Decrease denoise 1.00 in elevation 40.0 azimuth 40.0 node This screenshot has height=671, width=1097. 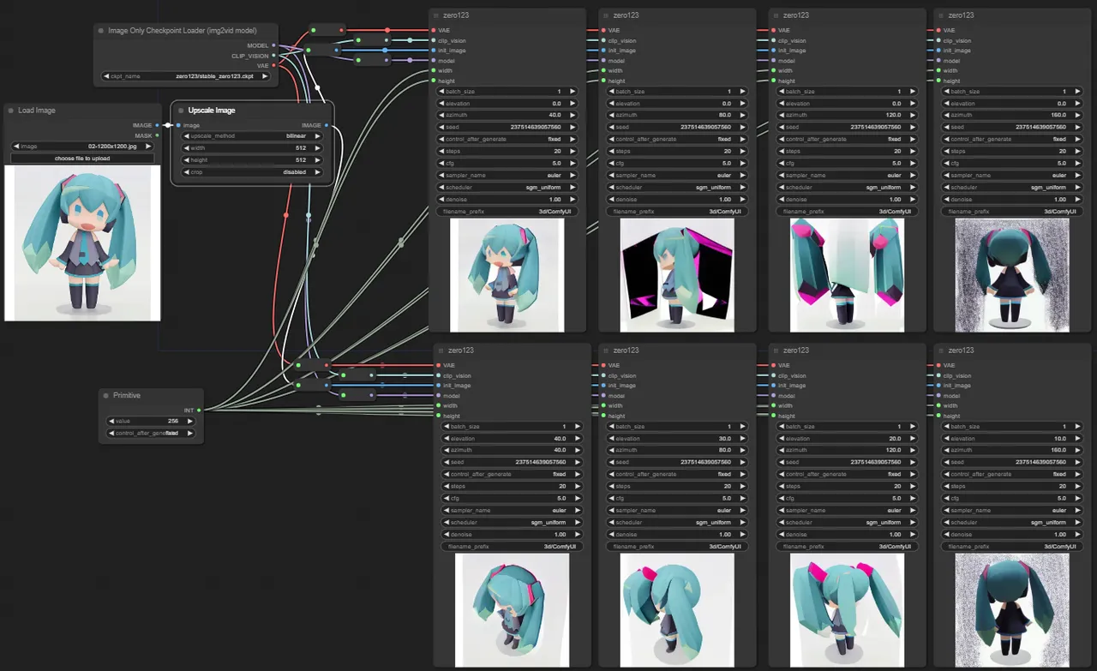tap(448, 535)
